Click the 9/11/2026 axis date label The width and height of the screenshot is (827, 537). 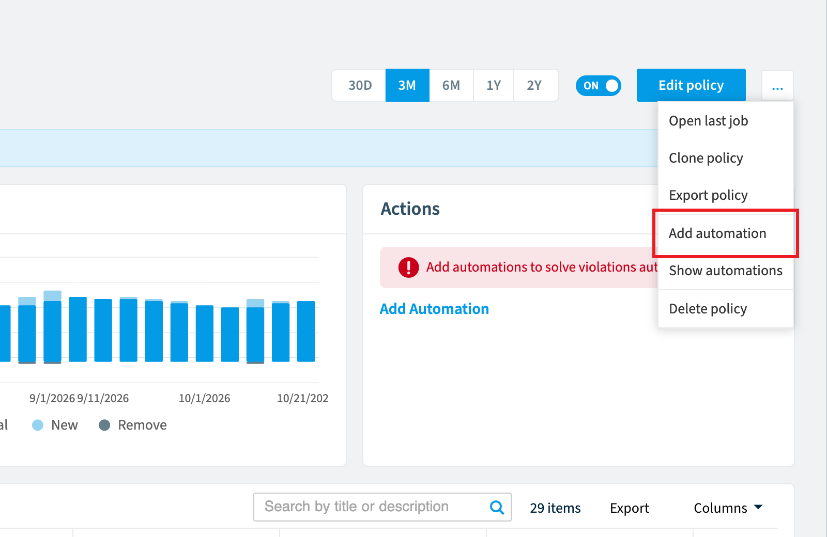tap(103, 398)
